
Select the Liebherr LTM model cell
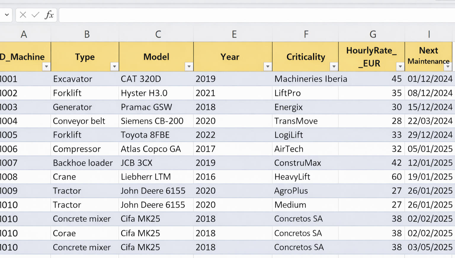(156, 177)
